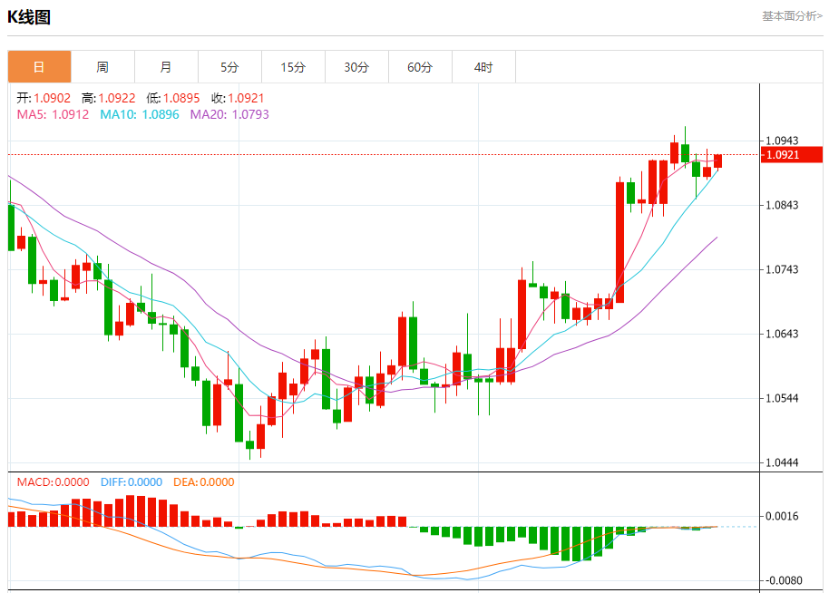
Task: Click the 0.0016 MACD axis label
Action: [x=782, y=516]
